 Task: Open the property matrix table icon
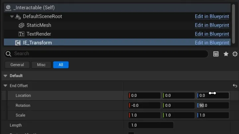pyautogui.click(x=216, y=54)
